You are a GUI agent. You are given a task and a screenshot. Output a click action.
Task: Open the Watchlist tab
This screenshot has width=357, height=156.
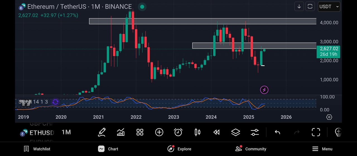tap(37, 149)
